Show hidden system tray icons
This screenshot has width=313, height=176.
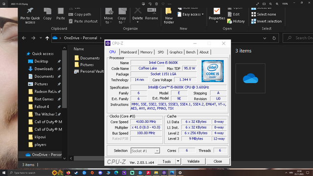pyautogui.click(x=286, y=173)
